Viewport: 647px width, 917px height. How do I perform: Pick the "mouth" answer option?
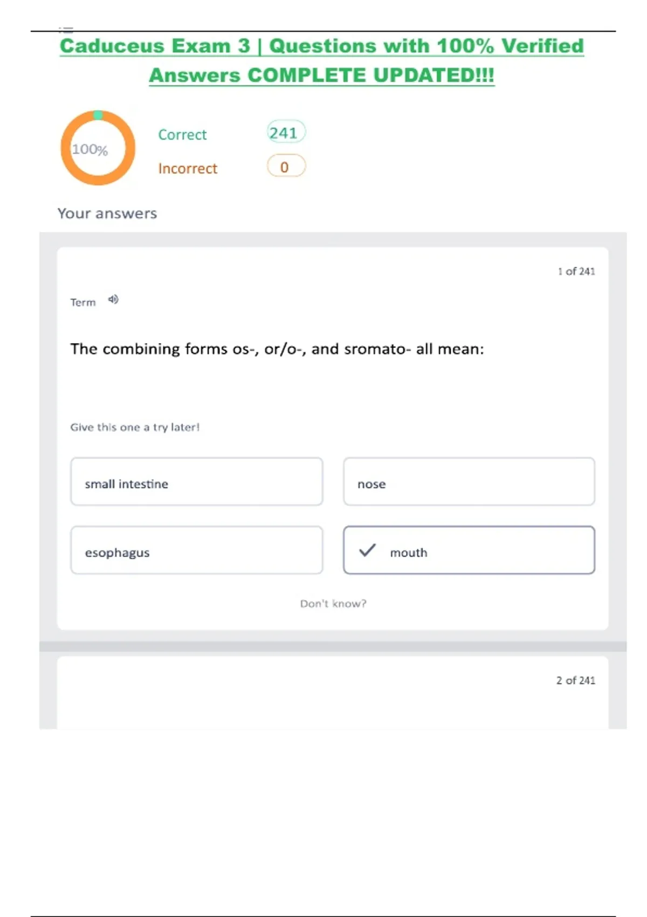click(469, 550)
